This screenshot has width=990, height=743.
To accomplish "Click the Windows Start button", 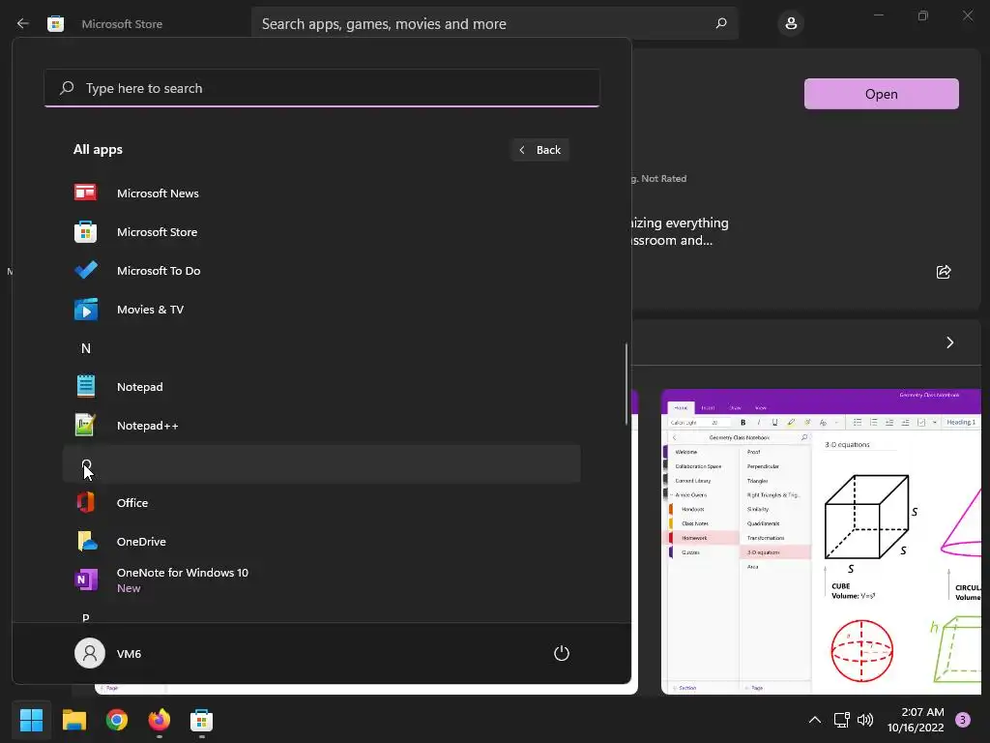I will point(31,720).
